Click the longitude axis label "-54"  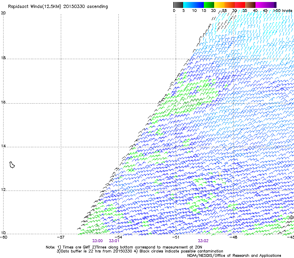click(x=118, y=237)
